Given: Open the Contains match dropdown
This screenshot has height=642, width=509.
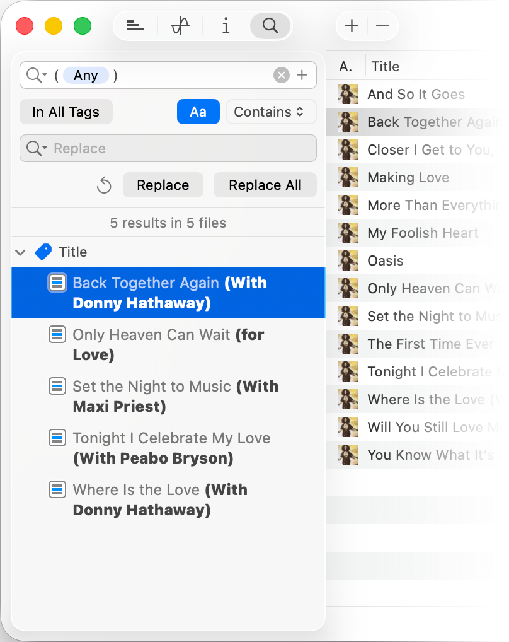Looking at the screenshot, I should point(271,112).
